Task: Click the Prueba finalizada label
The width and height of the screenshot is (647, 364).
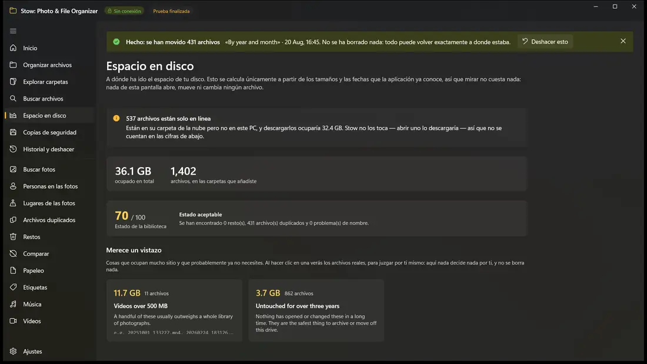Action: tap(171, 11)
